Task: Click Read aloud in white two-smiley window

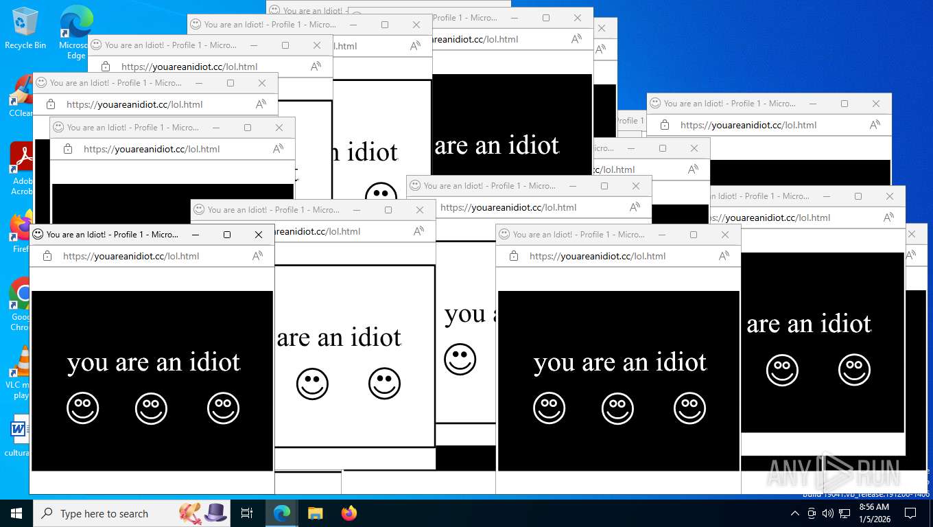Action: [x=419, y=231]
